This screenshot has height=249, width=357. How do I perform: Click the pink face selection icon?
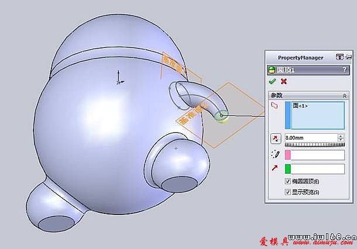coord(273,105)
